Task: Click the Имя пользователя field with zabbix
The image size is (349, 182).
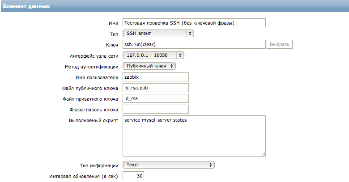Action: [156, 77]
